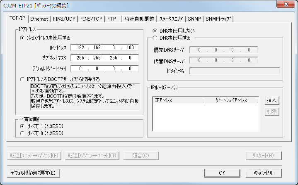Switch to the Ethernet tab

coord(39,19)
